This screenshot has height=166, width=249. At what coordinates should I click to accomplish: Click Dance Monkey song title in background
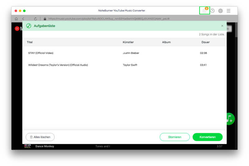[x=45, y=146]
